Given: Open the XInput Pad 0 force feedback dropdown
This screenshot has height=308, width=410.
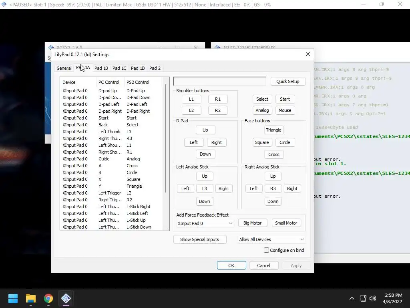Looking at the screenshot, I should tap(205, 223).
